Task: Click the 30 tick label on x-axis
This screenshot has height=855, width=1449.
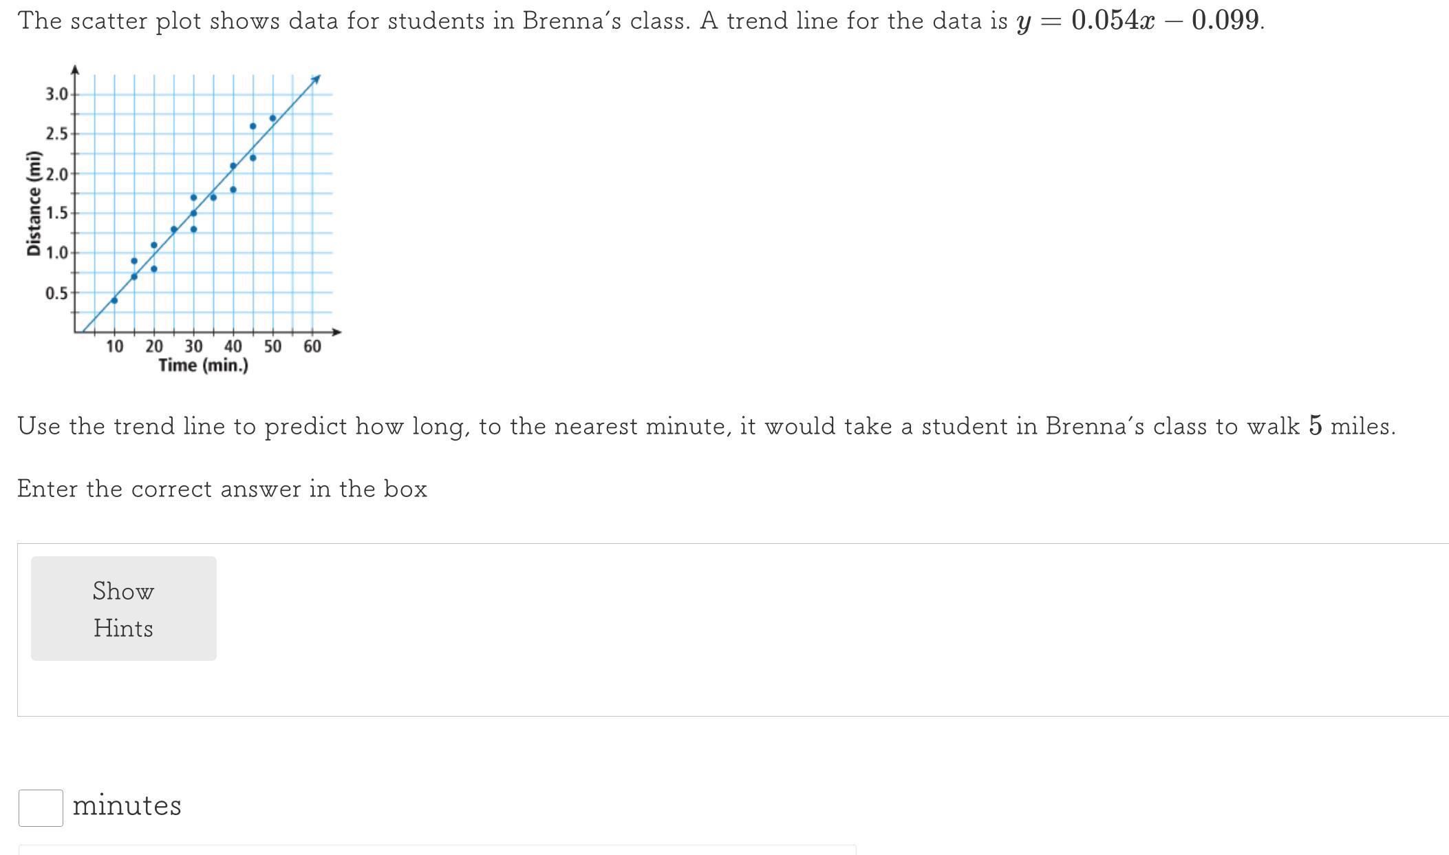Action: [x=193, y=346]
